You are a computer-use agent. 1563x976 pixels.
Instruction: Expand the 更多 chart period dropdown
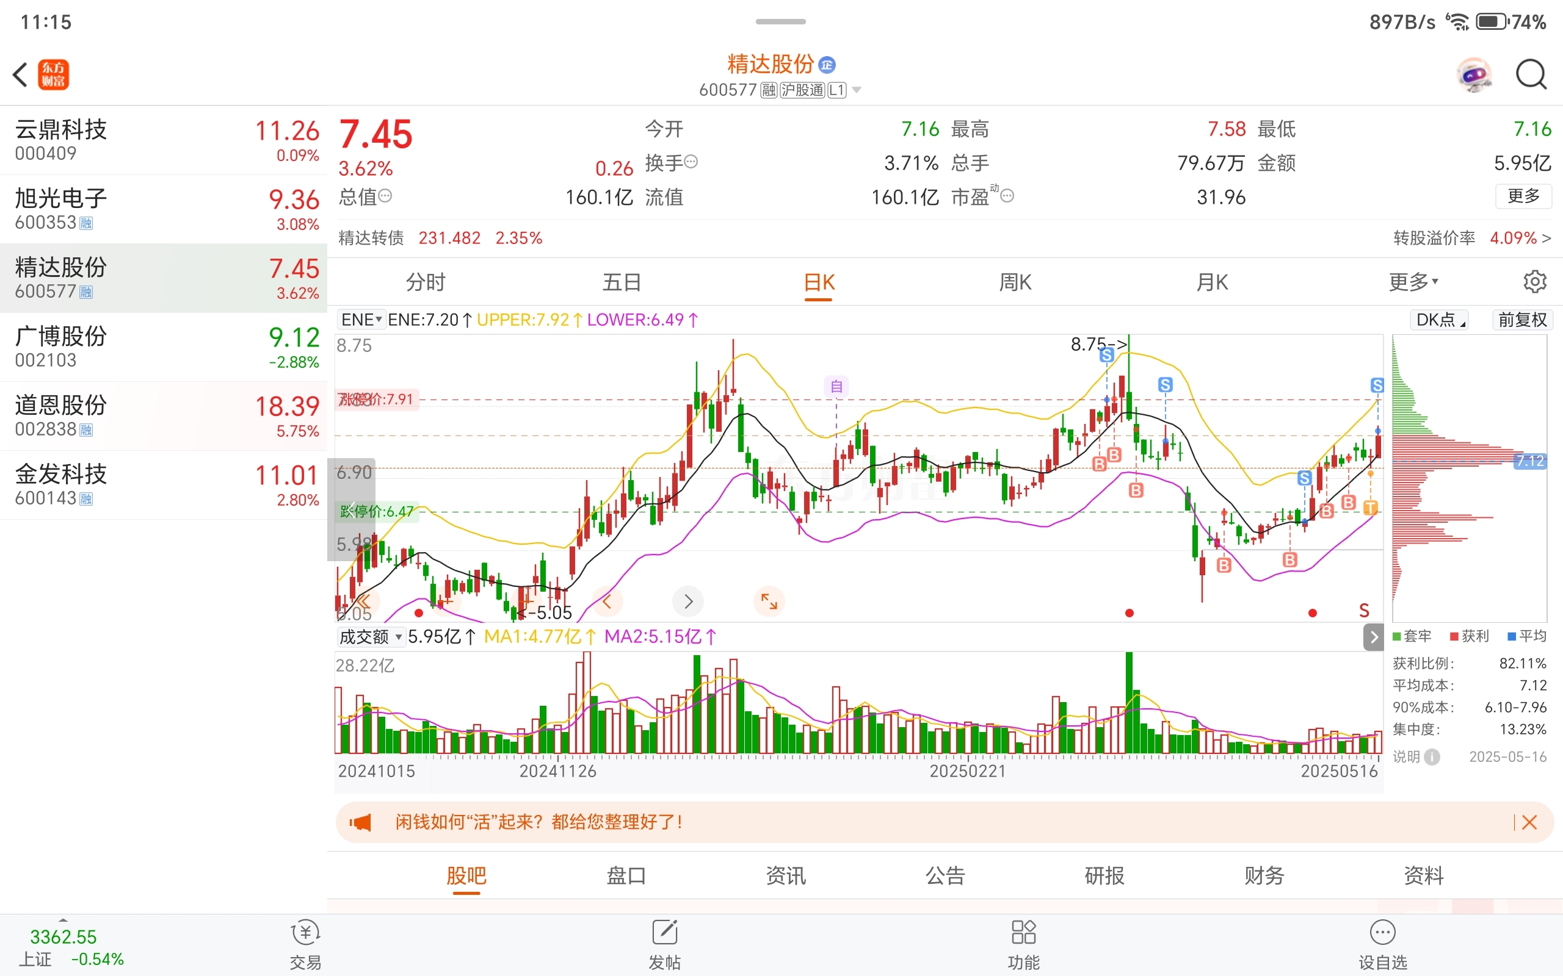point(1413,282)
